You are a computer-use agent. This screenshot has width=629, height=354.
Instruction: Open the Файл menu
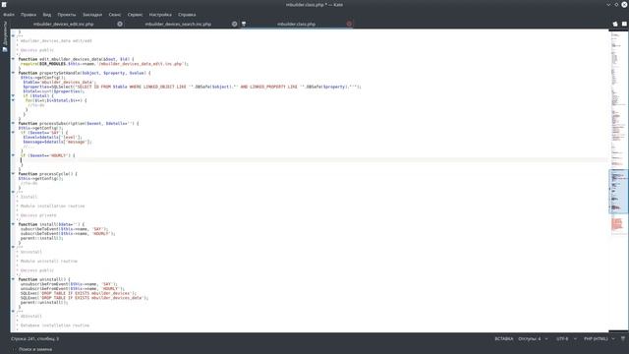tap(9, 15)
